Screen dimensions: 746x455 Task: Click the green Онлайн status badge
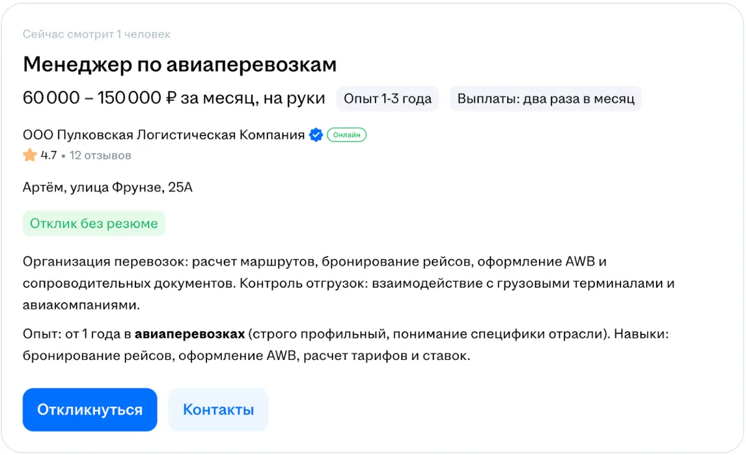tap(347, 135)
